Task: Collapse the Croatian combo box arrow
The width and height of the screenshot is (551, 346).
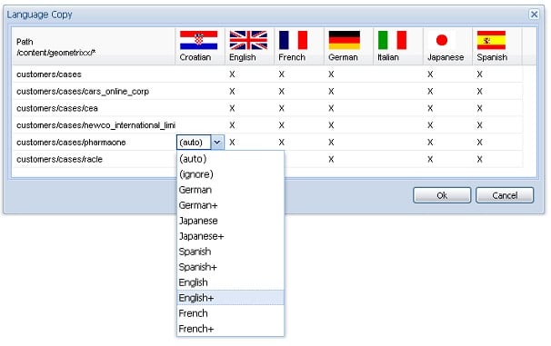Action: click(x=217, y=143)
